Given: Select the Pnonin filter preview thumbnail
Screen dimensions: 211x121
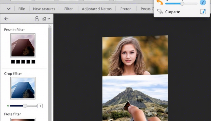Looking at the screenshot, I should [x=23, y=46].
